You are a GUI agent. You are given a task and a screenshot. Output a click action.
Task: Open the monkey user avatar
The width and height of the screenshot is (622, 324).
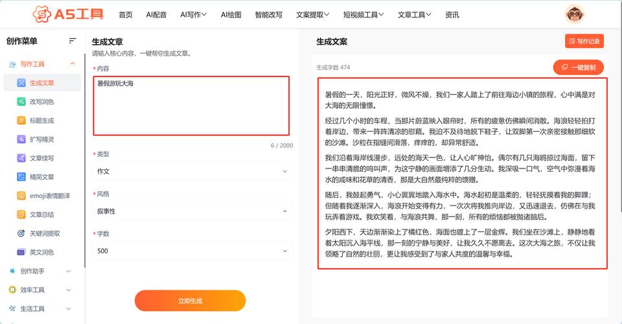(575, 14)
